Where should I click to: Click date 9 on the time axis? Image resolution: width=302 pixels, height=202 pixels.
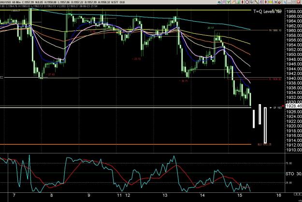coord(89,195)
